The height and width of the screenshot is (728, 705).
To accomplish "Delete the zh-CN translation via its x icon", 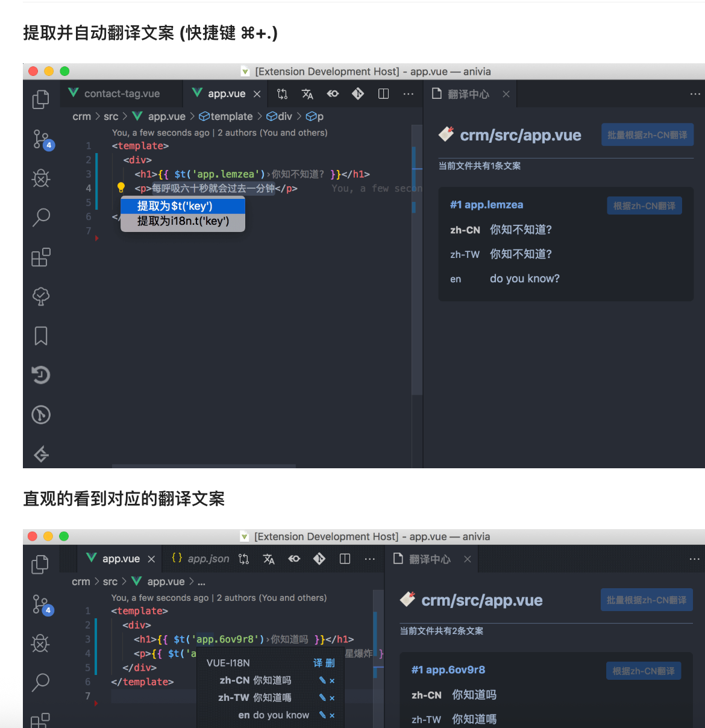I will click(x=332, y=681).
